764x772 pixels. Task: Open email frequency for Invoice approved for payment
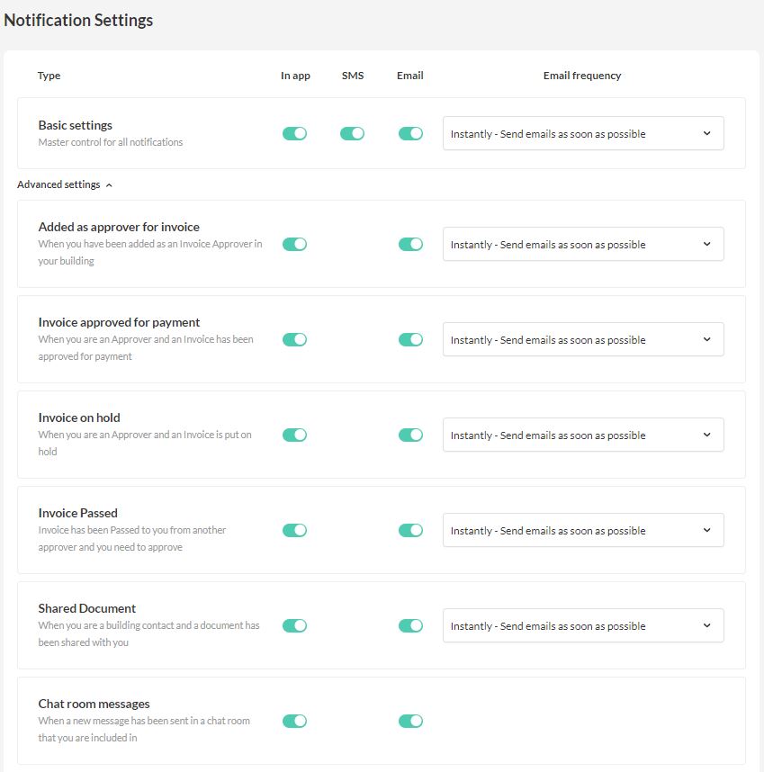click(583, 340)
